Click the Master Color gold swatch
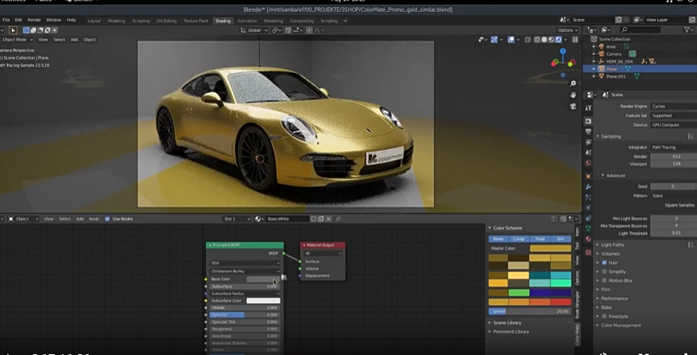Viewport: 697px width, 355px height. pos(549,248)
